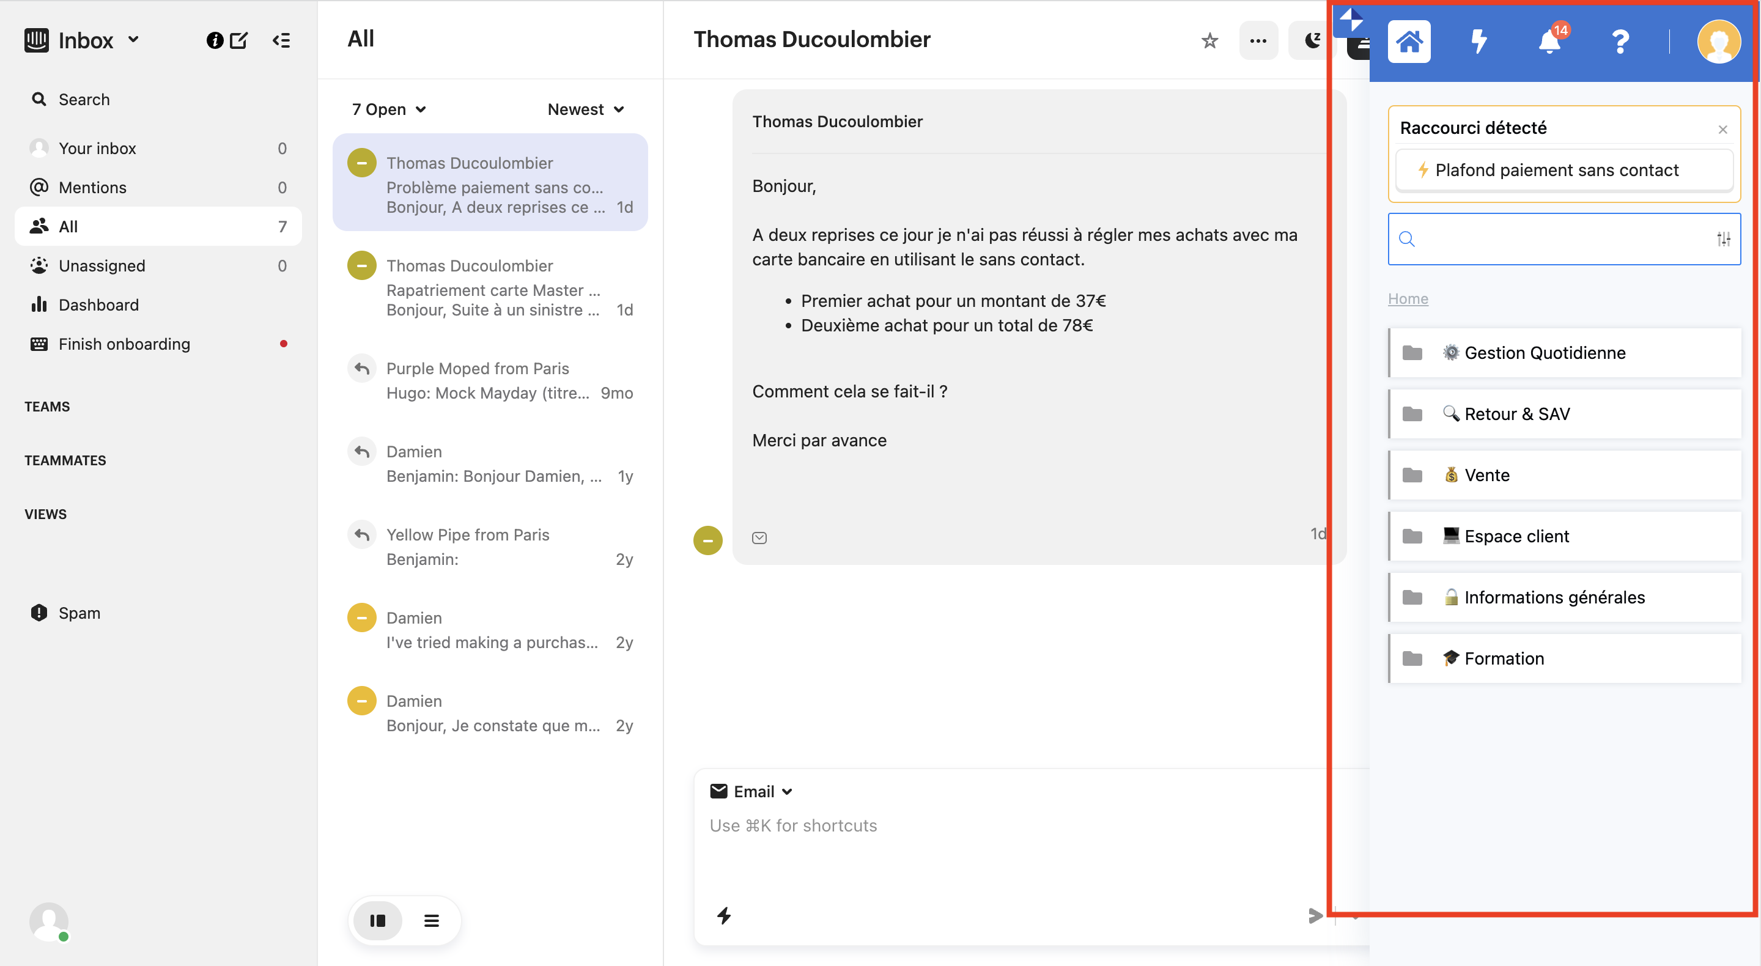Open the Newest sort dropdown

(585, 109)
